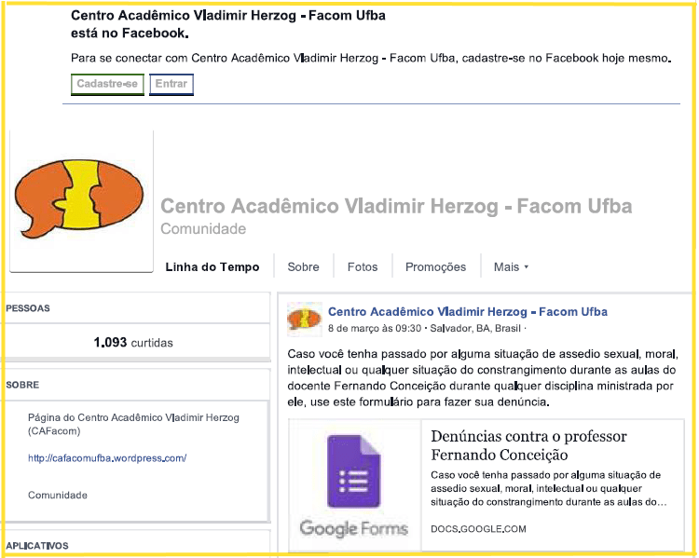Click the DOCS.GOOGLE.COM source label
The width and height of the screenshot is (699, 558).
click(x=478, y=529)
